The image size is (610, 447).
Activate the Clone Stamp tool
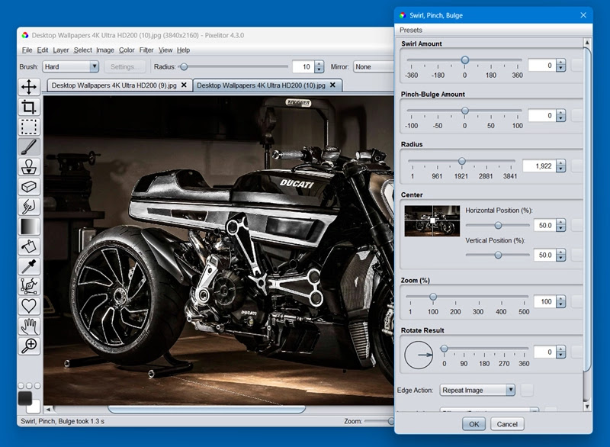(x=29, y=167)
